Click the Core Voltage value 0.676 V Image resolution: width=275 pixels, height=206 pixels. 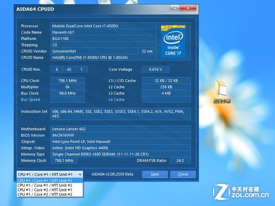(x=156, y=69)
